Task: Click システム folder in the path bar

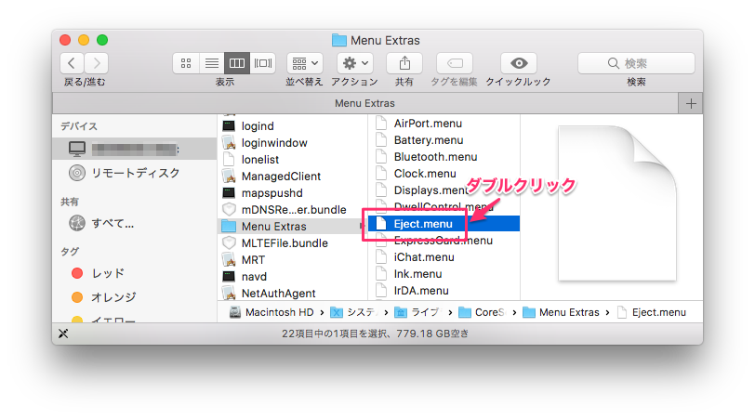Action: tap(354, 312)
